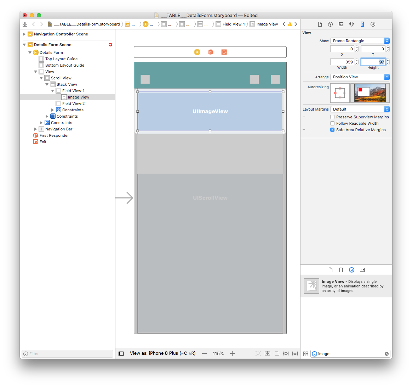
Task: Open the File inspector tab
Action: [x=320, y=24]
